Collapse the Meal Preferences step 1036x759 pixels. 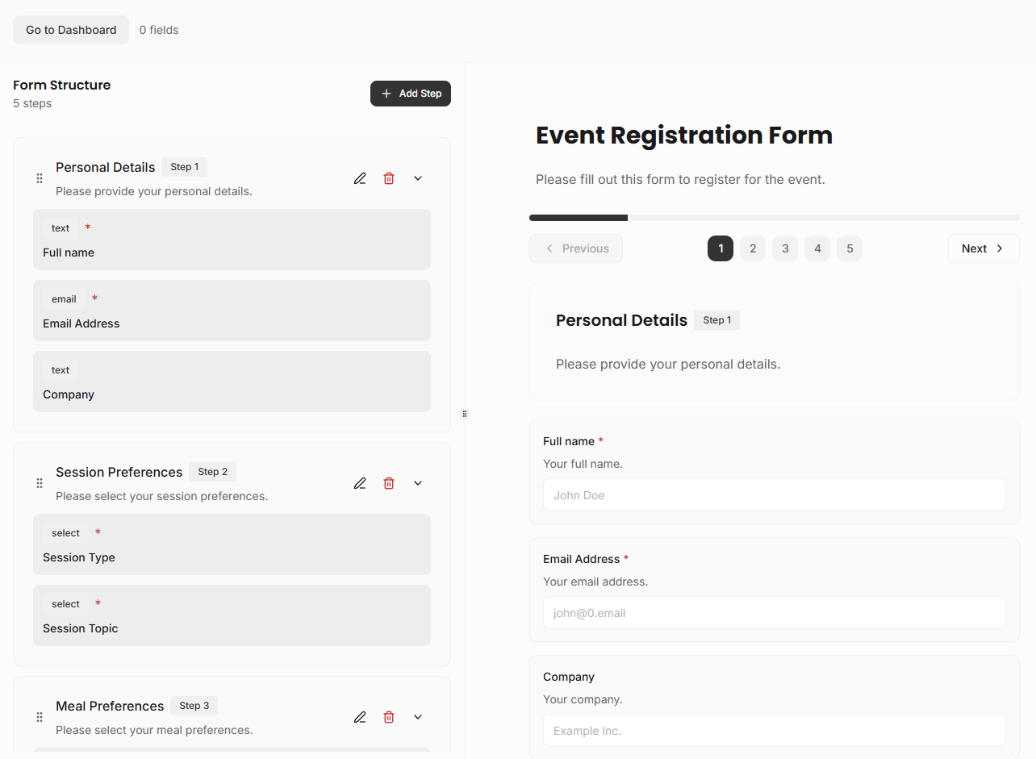[x=417, y=716]
